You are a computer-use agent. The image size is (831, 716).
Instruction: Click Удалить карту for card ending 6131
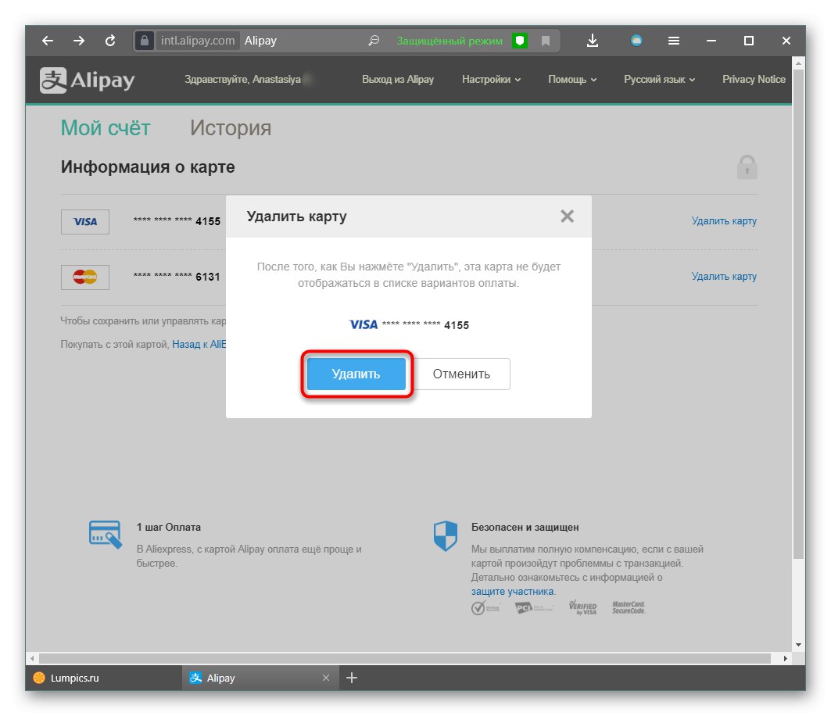pos(724,277)
